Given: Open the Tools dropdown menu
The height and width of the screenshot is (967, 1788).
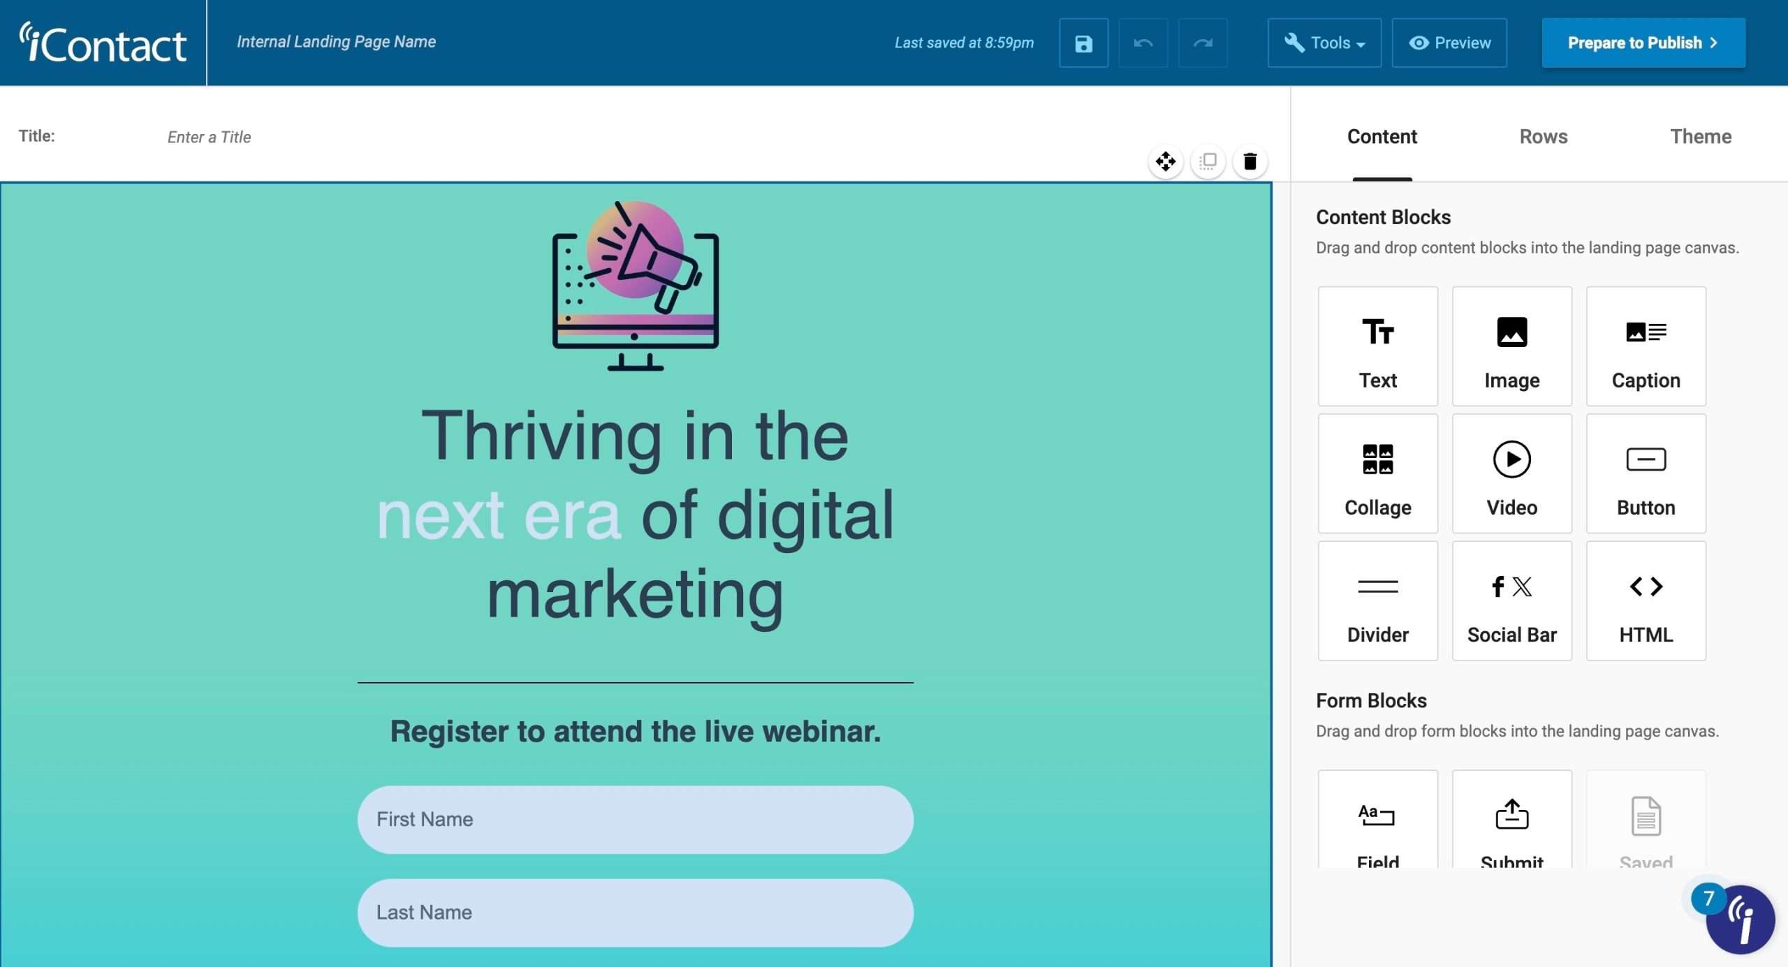Looking at the screenshot, I should click(1324, 43).
